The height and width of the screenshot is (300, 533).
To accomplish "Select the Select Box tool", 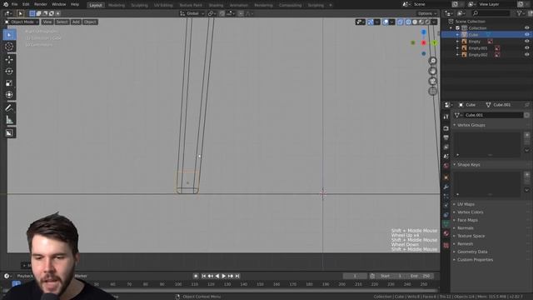I will point(9,34).
